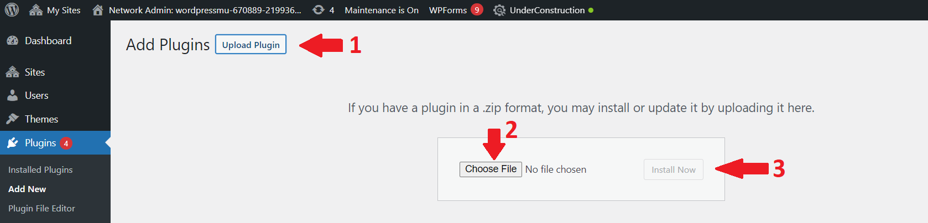Image resolution: width=928 pixels, height=223 pixels.
Task: Click the Plugins update count badge
Action: tap(66, 144)
